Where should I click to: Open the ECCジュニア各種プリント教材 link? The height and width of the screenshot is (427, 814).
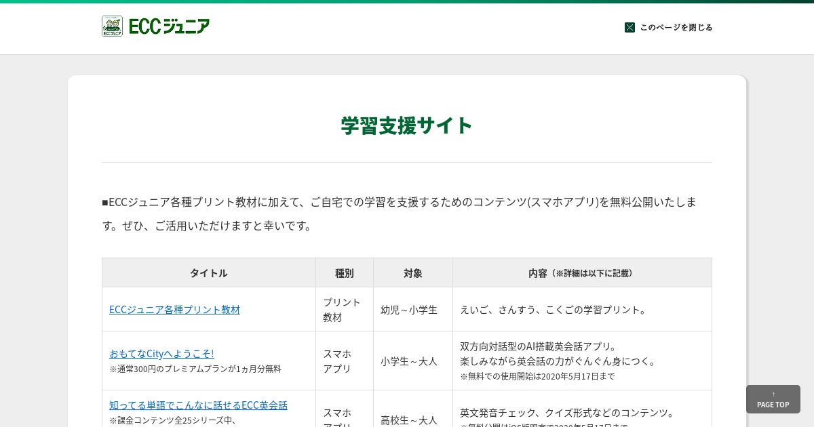coord(174,309)
